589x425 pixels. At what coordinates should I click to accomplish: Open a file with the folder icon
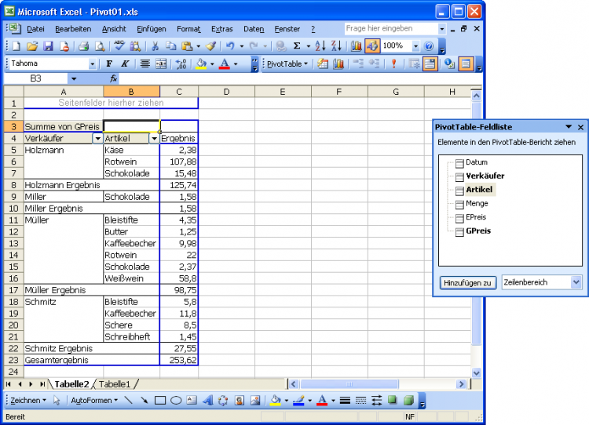(32, 46)
